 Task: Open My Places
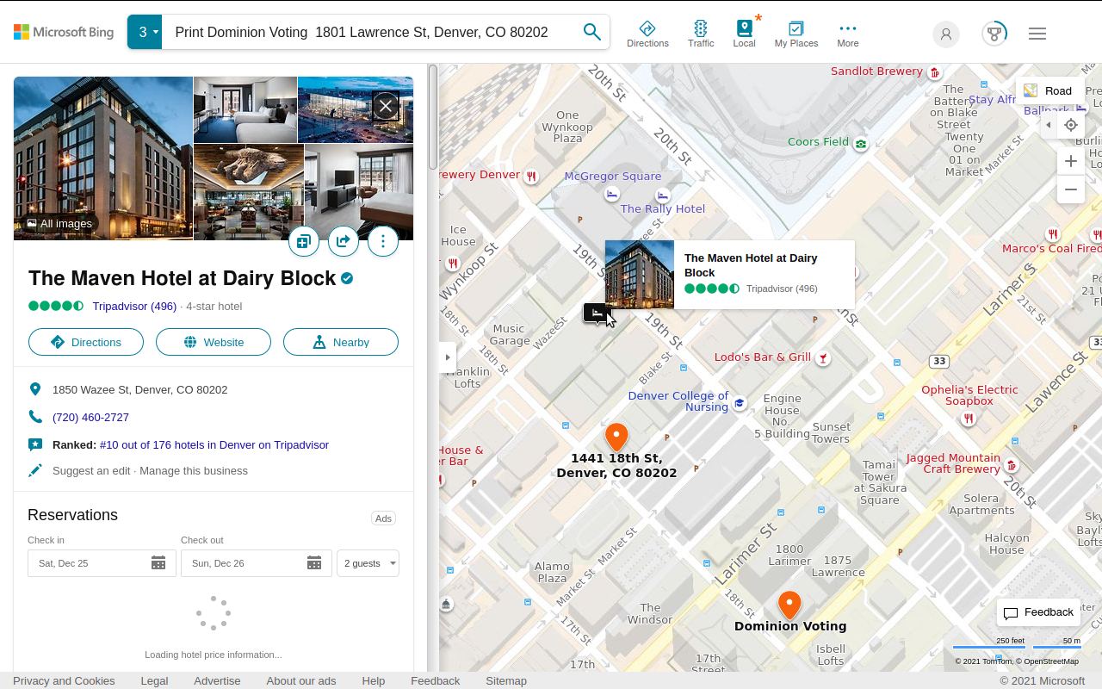point(796,34)
